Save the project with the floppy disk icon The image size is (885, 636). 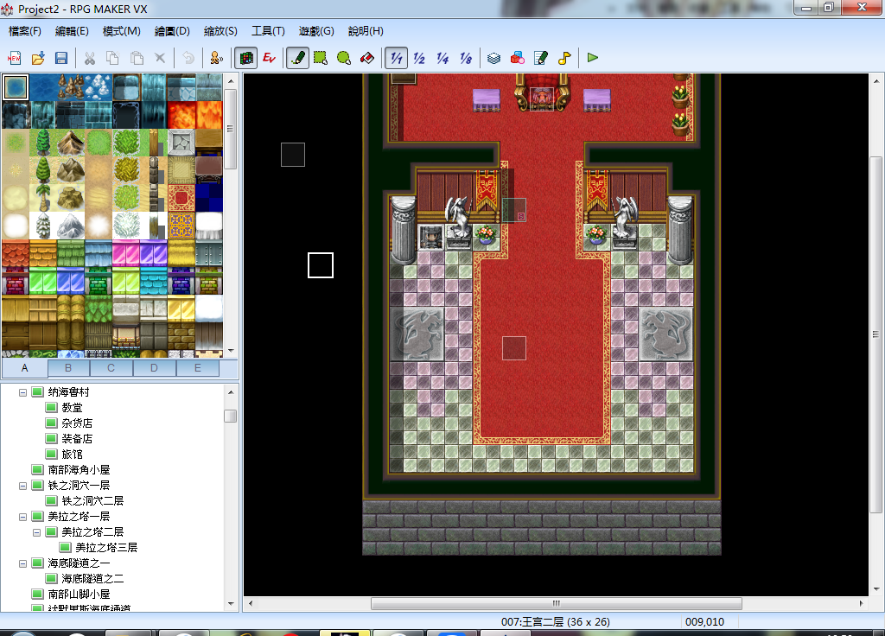point(61,58)
